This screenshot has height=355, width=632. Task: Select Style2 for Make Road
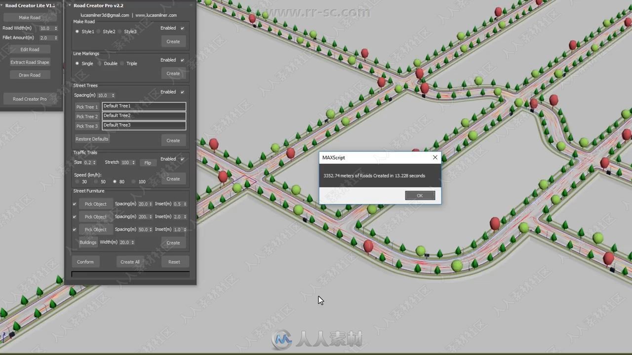pos(98,32)
